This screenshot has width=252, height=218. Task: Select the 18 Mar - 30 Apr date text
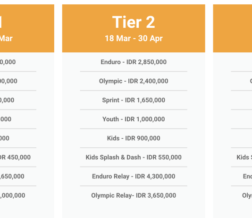[134, 38]
